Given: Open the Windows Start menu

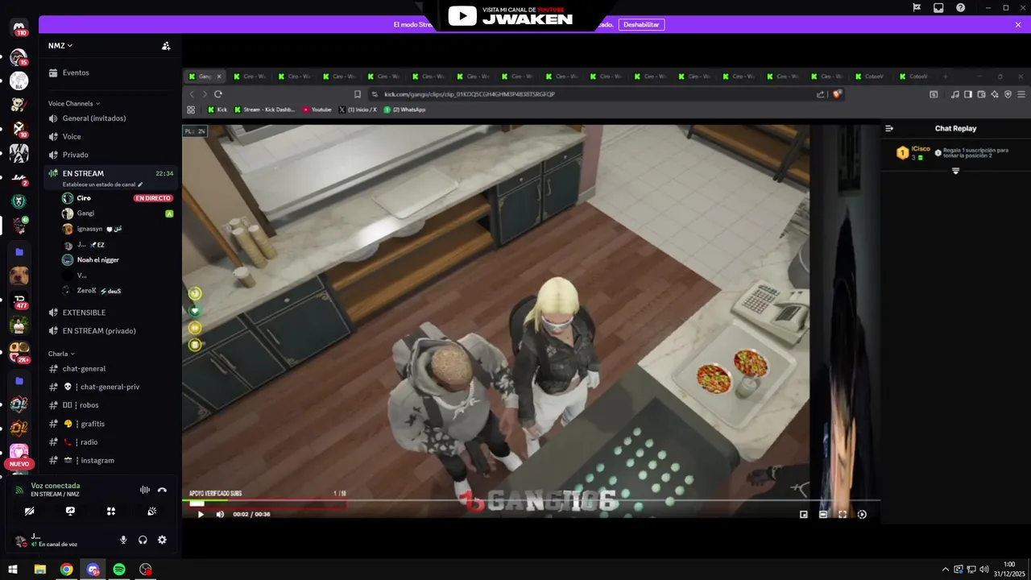Looking at the screenshot, I should tap(13, 570).
